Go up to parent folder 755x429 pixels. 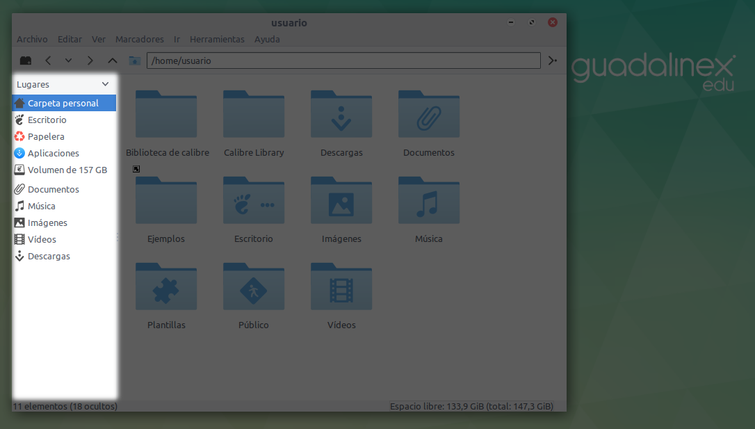coord(112,60)
